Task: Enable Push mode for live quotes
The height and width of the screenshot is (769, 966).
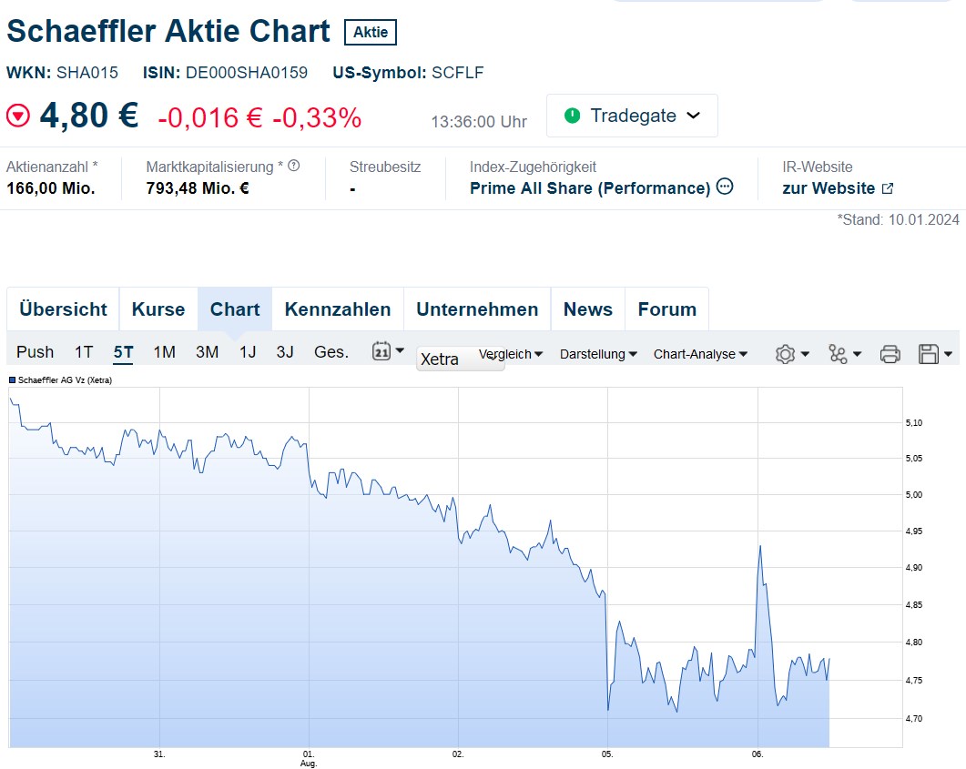Action: (35, 351)
